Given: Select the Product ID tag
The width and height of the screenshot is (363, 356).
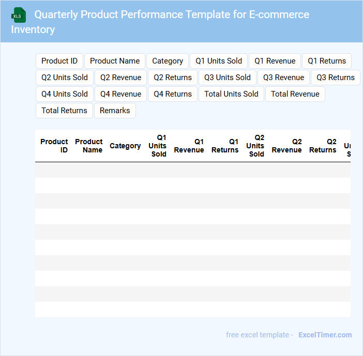Looking at the screenshot, I should (59, 61).
